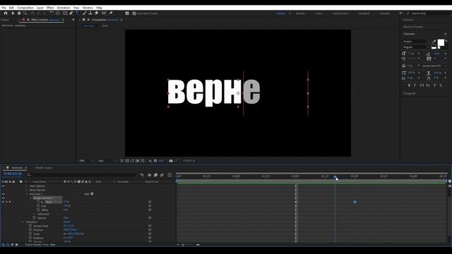
Task: Toggle Small Caps in Character panel
Action: pos(428,85)
